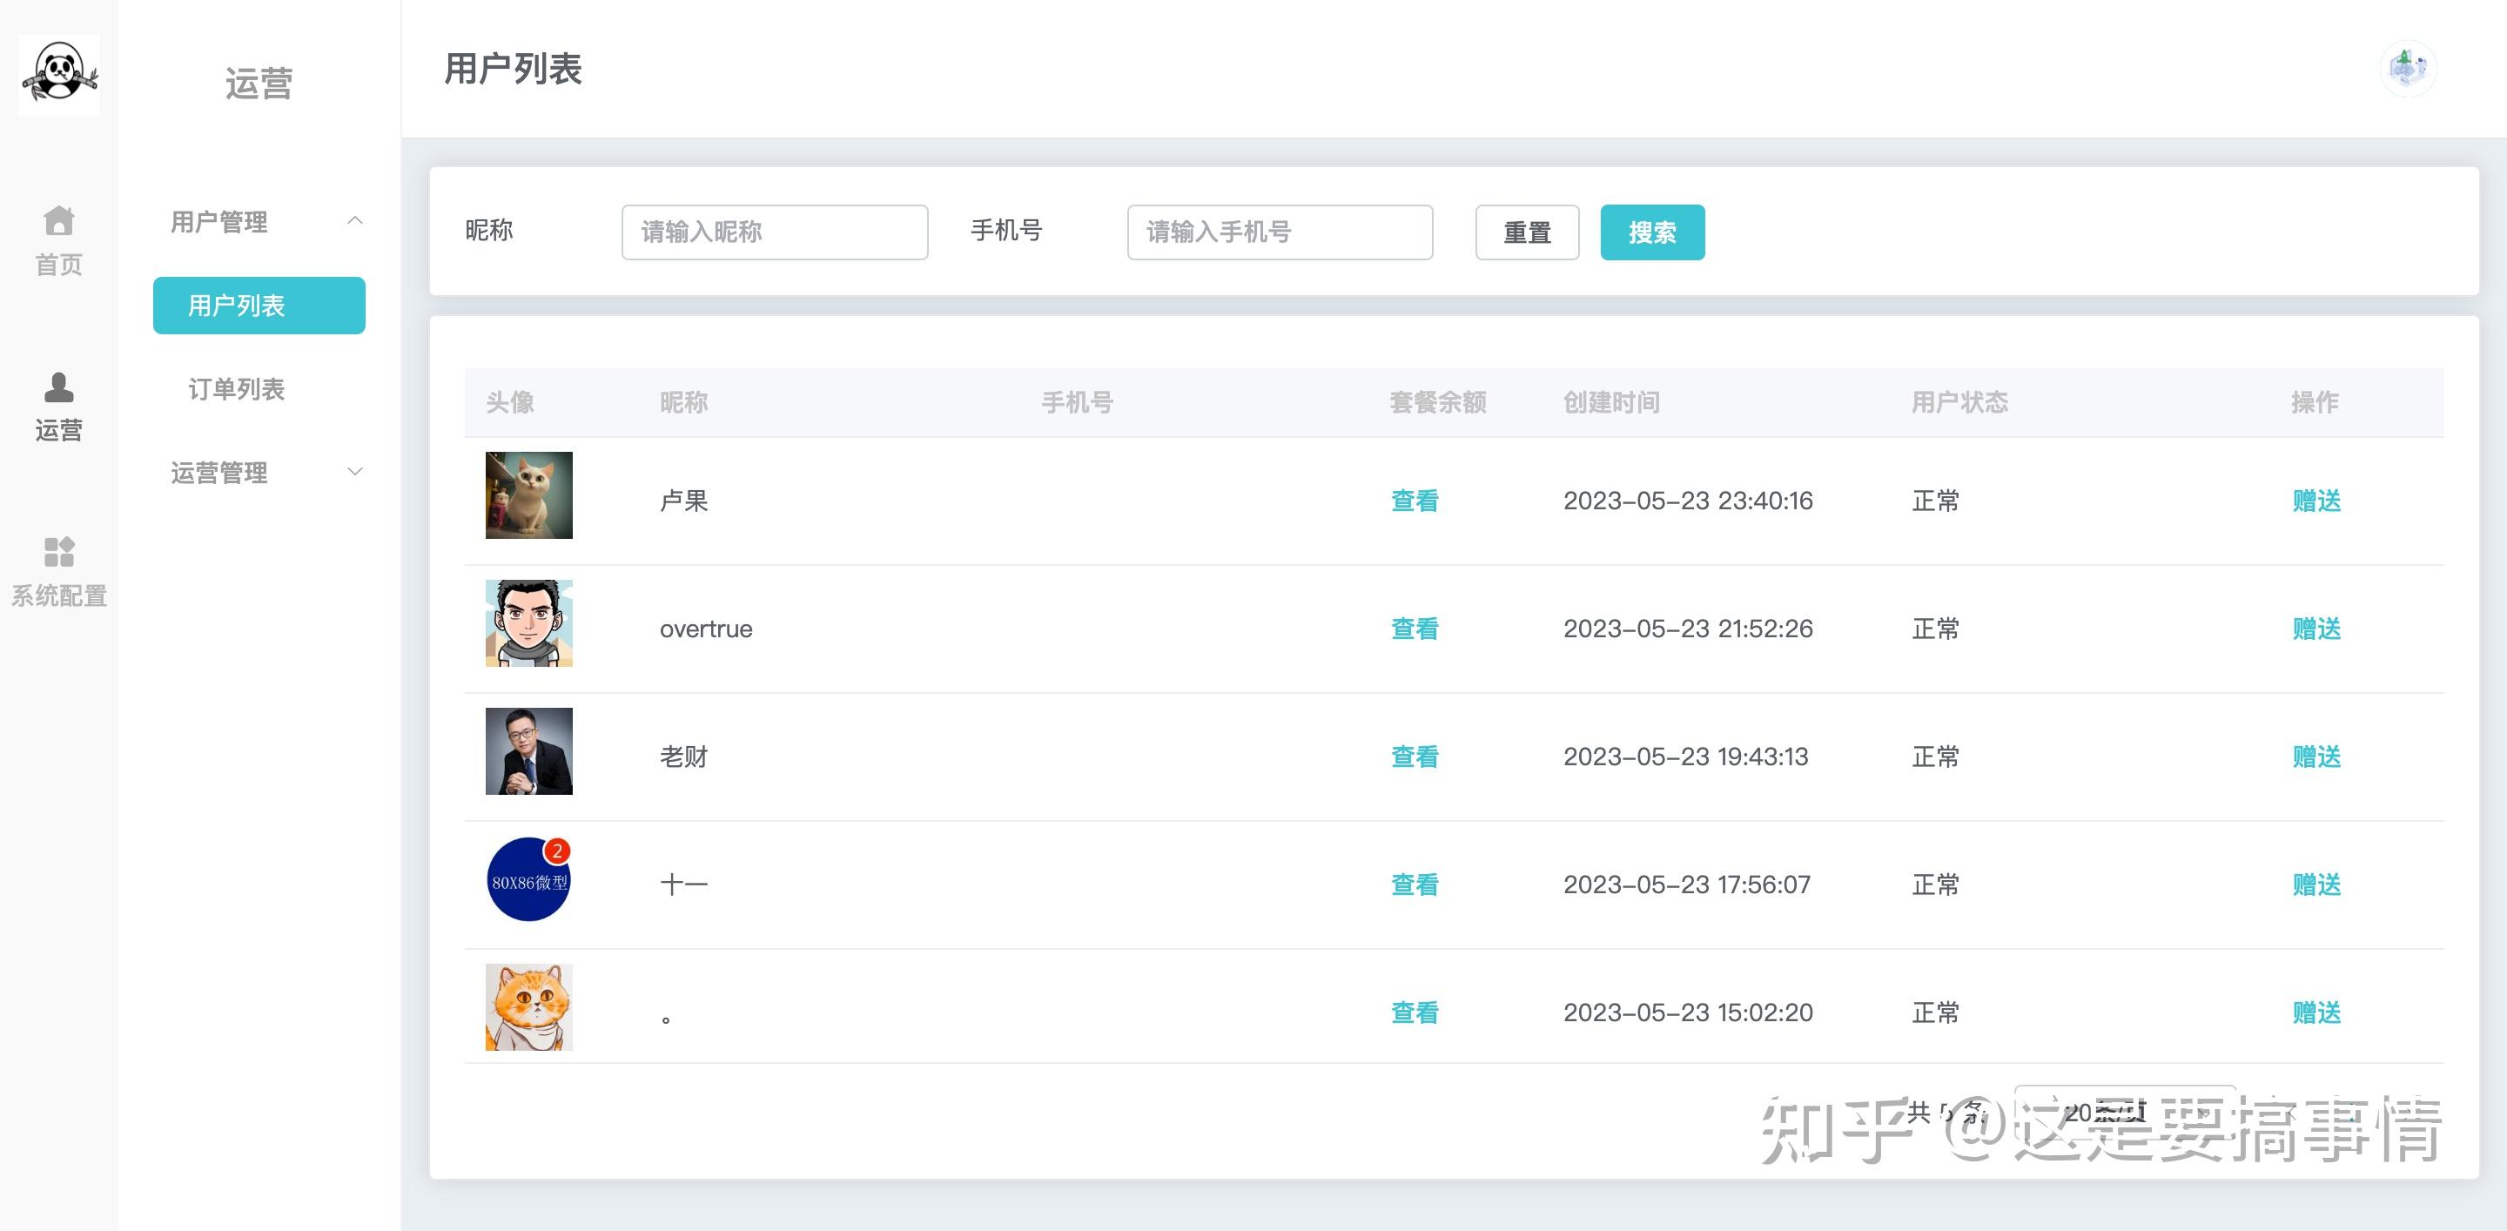Viewport: 2507px width, 1231px height.
Task: Open the 首页 home icon
Action: [58, 222]
